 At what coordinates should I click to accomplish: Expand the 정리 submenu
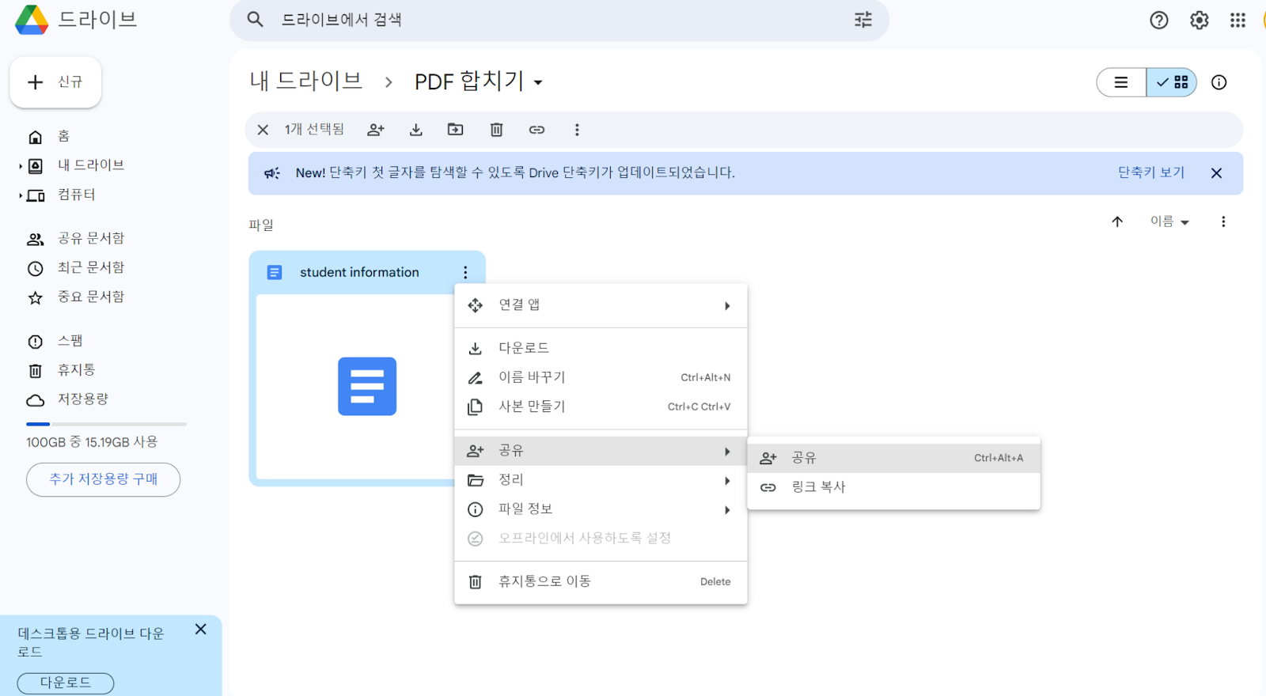click(x=601, y=480)
